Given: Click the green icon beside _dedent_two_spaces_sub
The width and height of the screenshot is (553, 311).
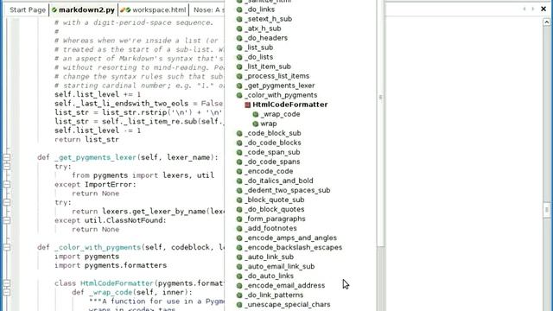Looking at the screenshot, I should [239, 190].
